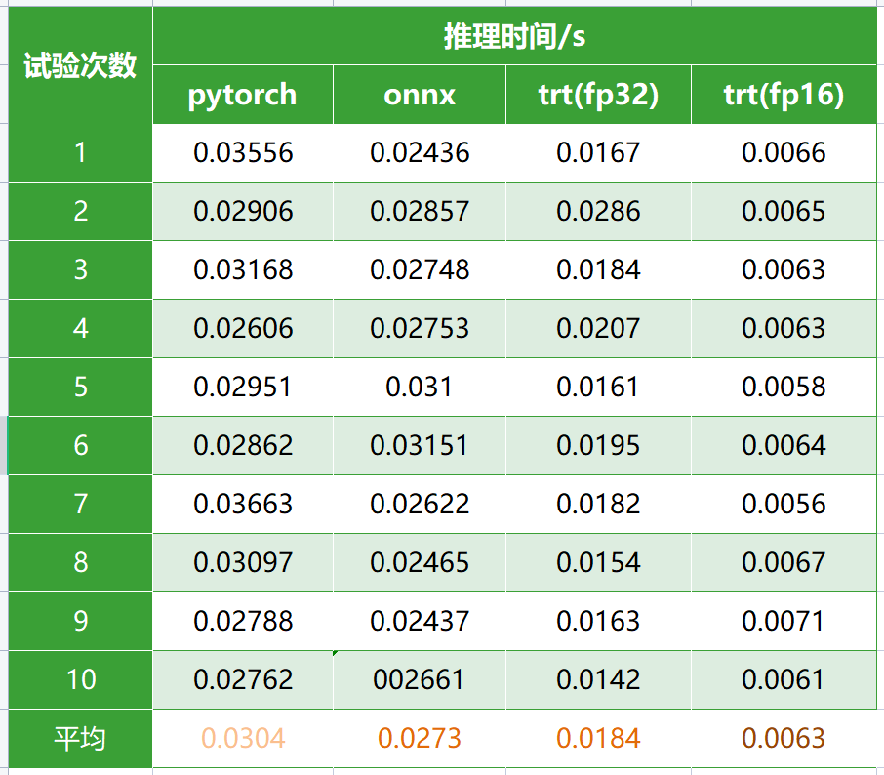The width and height of the screenshot is (884, 775).
Task: Click pytorch value 0.03663
Action: (x=243, y=505)
